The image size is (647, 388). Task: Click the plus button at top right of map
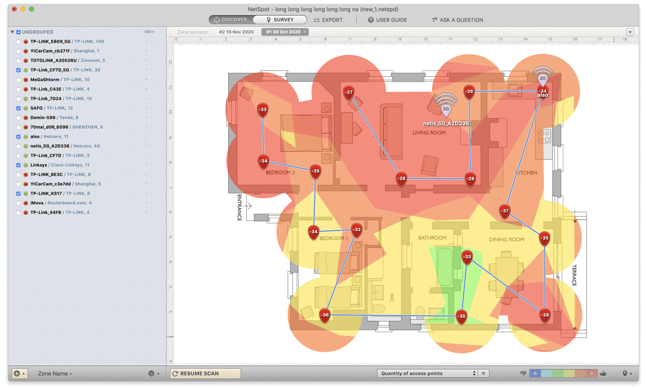pyautogui.click(x=630, y=32)
